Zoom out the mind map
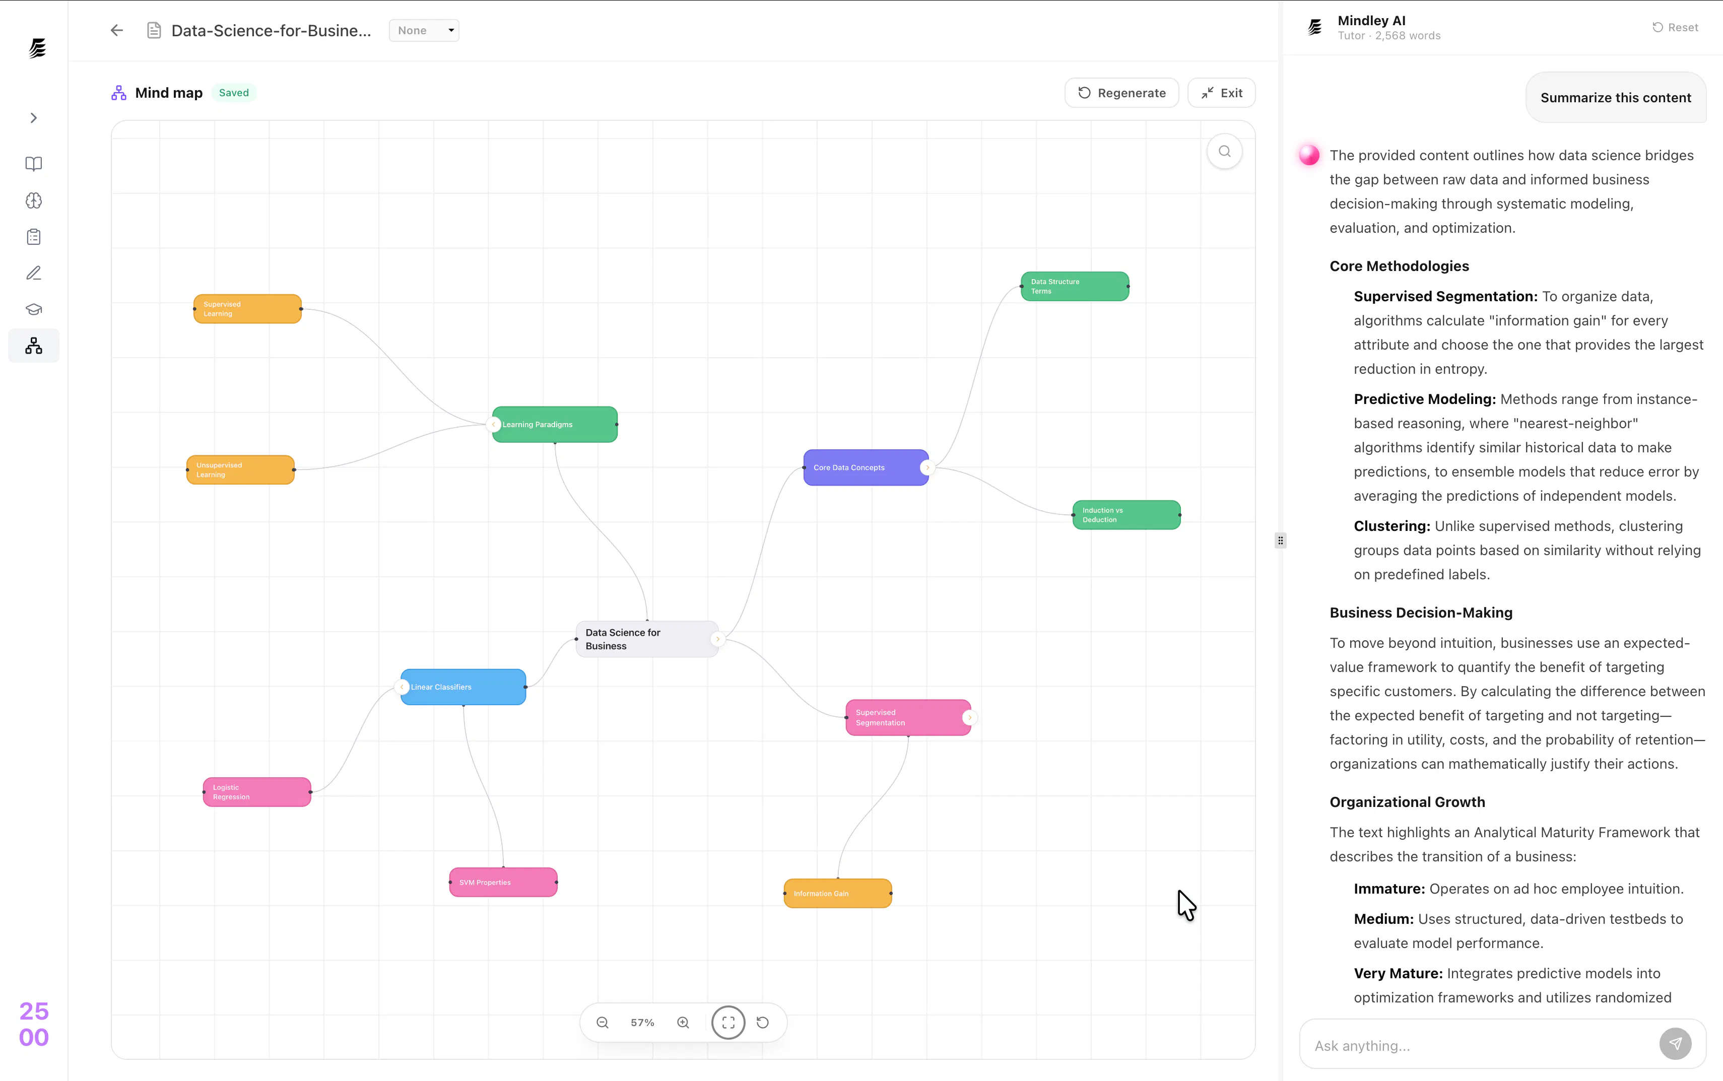The height and width of the screenshot is (1081, 1723). (603, 1023)
